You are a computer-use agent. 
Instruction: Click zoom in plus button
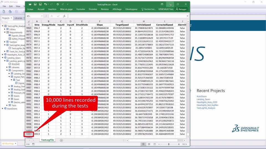[179, 144]
